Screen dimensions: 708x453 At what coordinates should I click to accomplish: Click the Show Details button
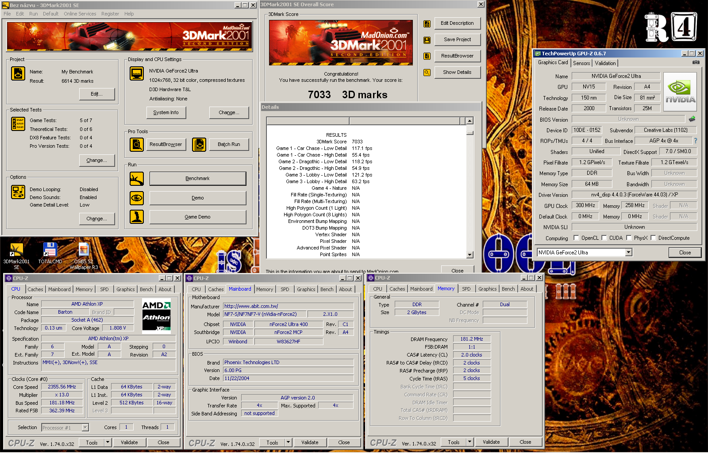[457, 72]
